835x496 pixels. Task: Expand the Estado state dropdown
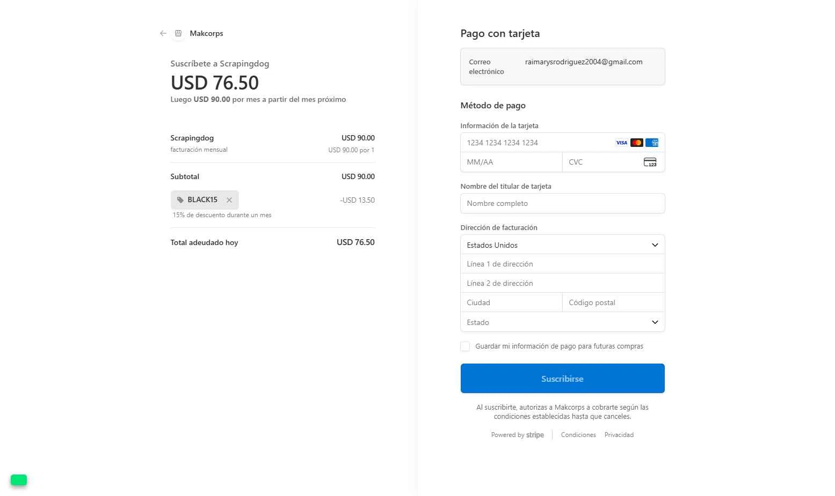(x=562, y=322)
